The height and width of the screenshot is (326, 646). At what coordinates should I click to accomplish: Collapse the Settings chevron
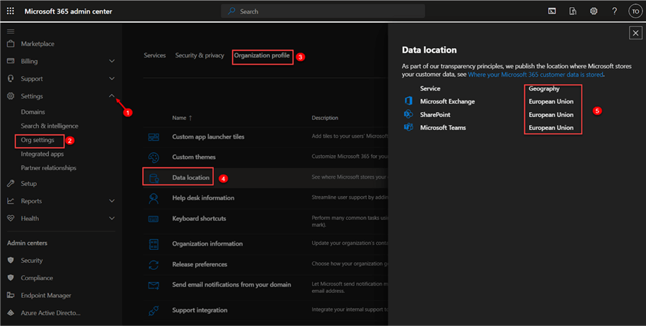pyautogui.click(x=112, y=96)
